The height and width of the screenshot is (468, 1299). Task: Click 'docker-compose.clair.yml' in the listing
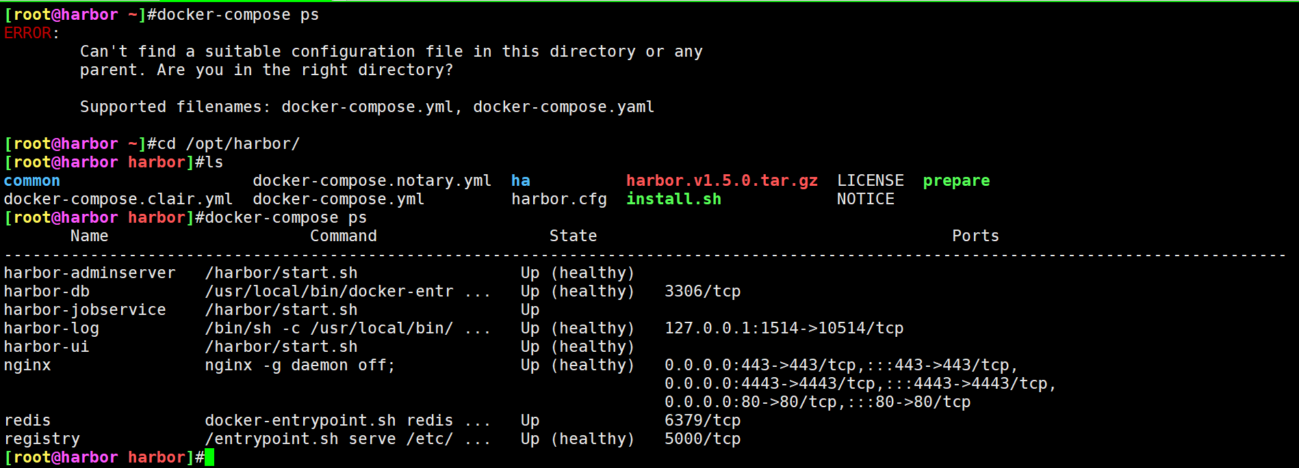point(118,199)
